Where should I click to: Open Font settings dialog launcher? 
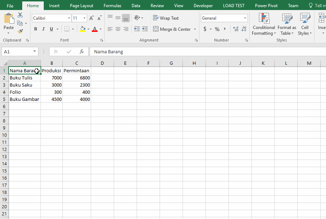101,40
